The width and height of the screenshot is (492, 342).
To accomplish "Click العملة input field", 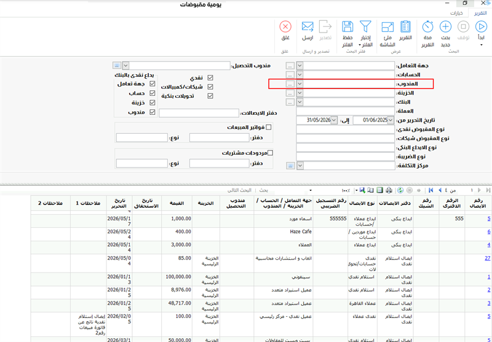I will [345, 111].
